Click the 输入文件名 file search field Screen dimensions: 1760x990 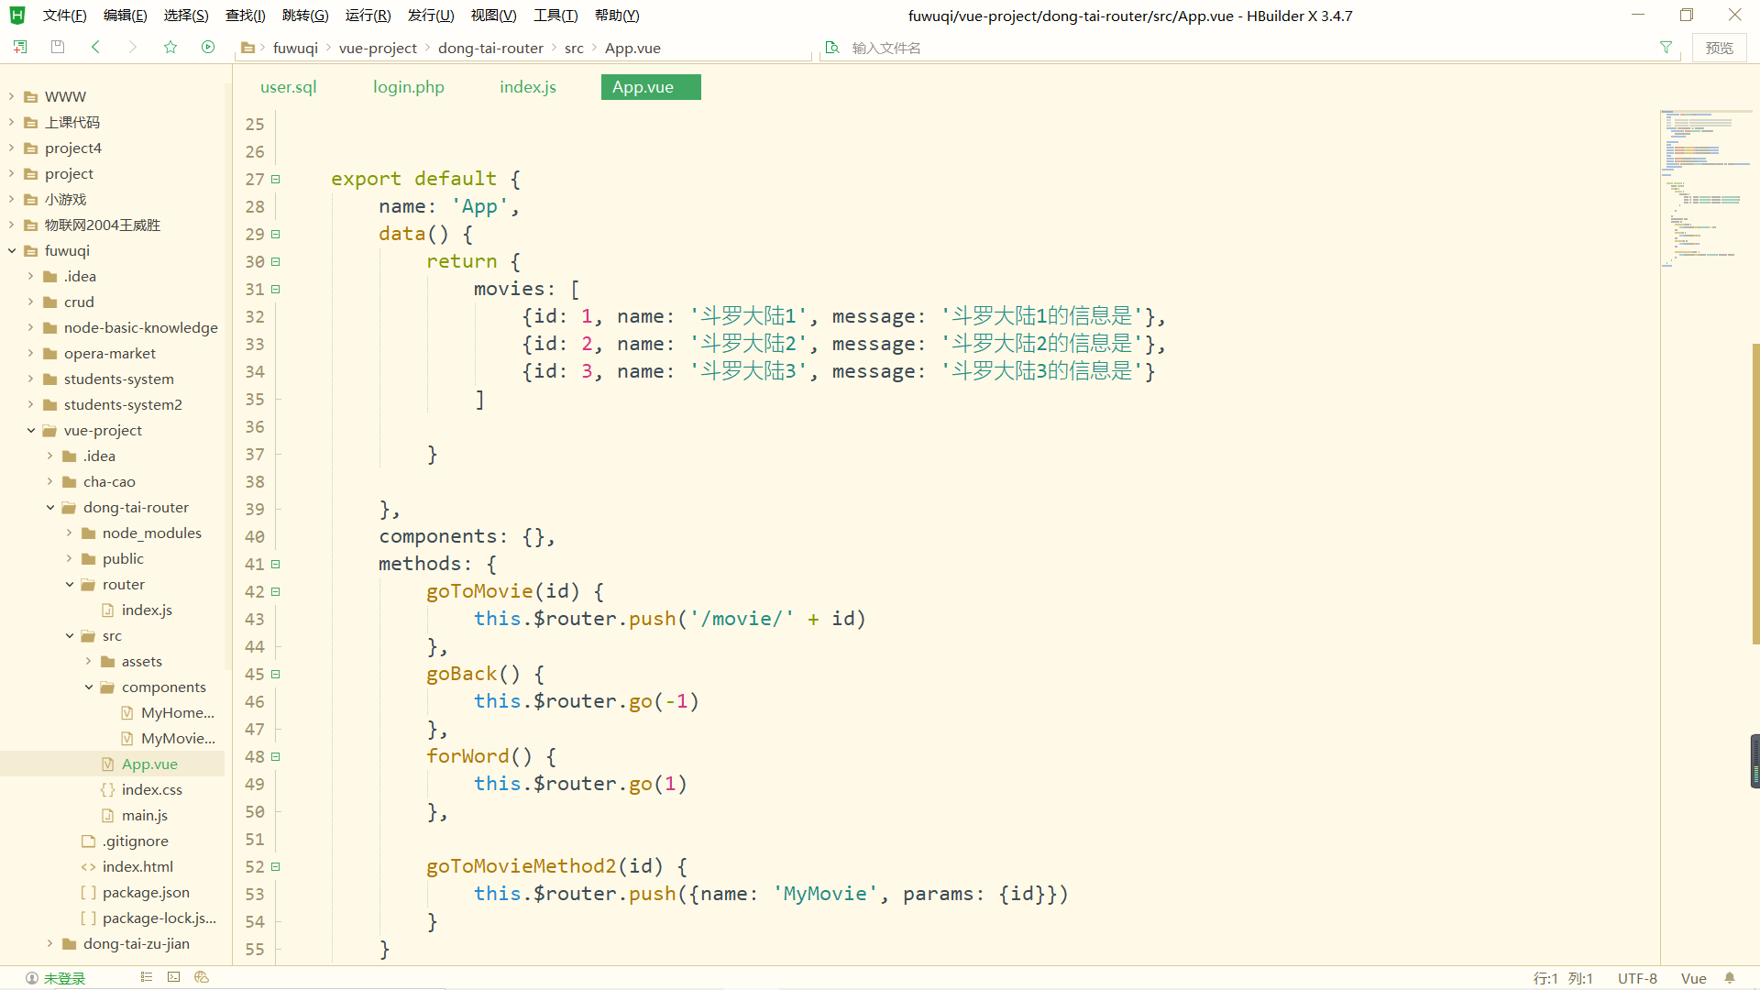point(885,48)
